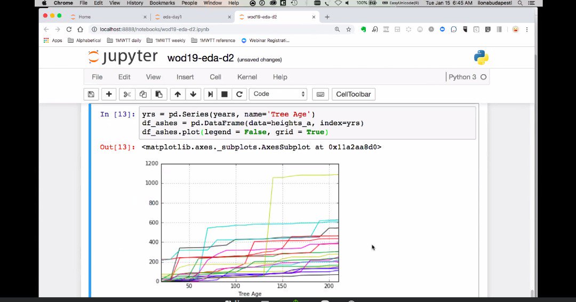Paste cells below in the Jupyter toolbar
Image resolution: width=576 pixels, height=302 pixels.
coord(159,94)
